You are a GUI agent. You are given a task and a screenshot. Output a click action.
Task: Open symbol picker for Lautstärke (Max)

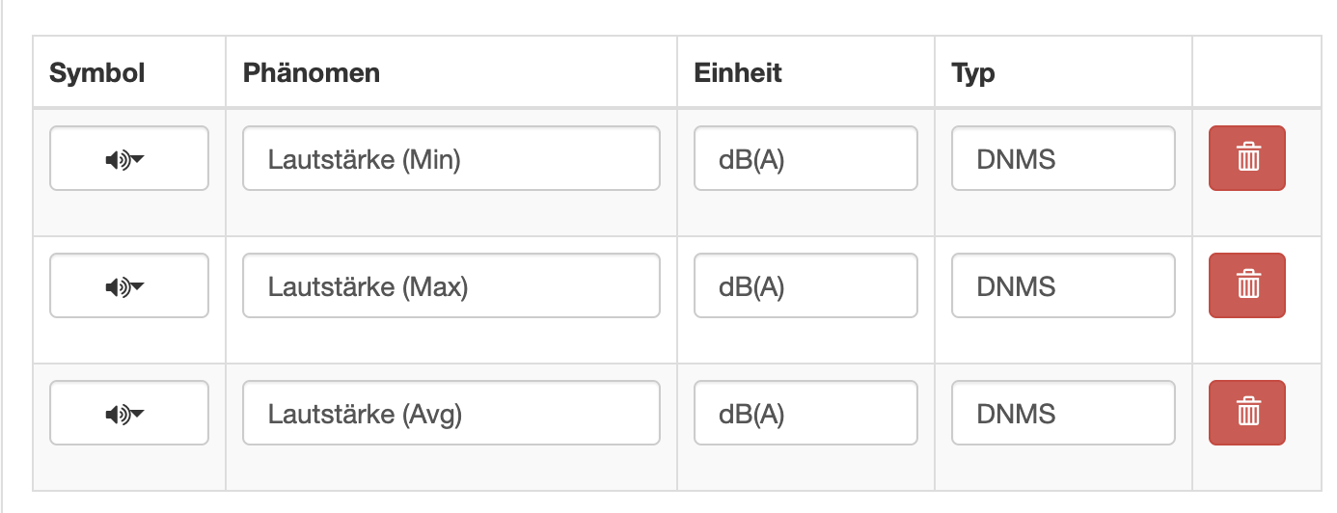(x=128, y=285)
